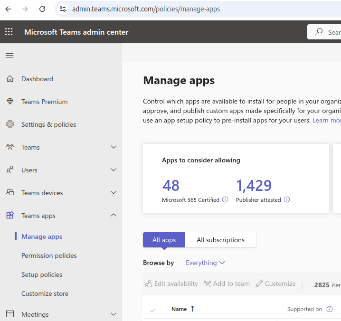Show info icon next to Supported on
This screenshot has height=321, width=341.
[330, 309]
